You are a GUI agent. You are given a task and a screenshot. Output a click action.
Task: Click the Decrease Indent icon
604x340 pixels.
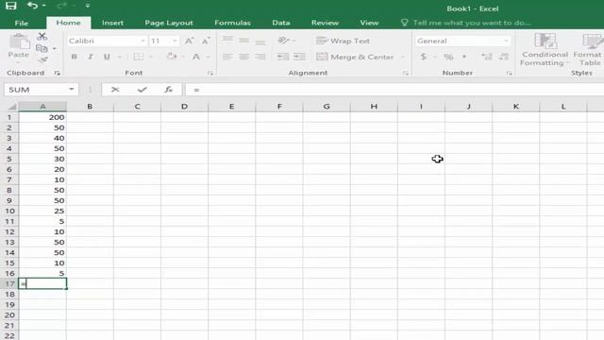(x=283, y=57)
